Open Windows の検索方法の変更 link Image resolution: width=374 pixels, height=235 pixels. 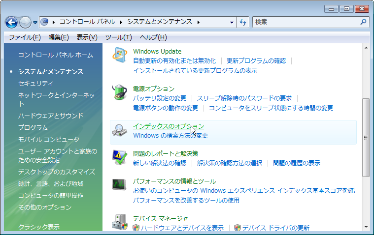coord(170,136)
